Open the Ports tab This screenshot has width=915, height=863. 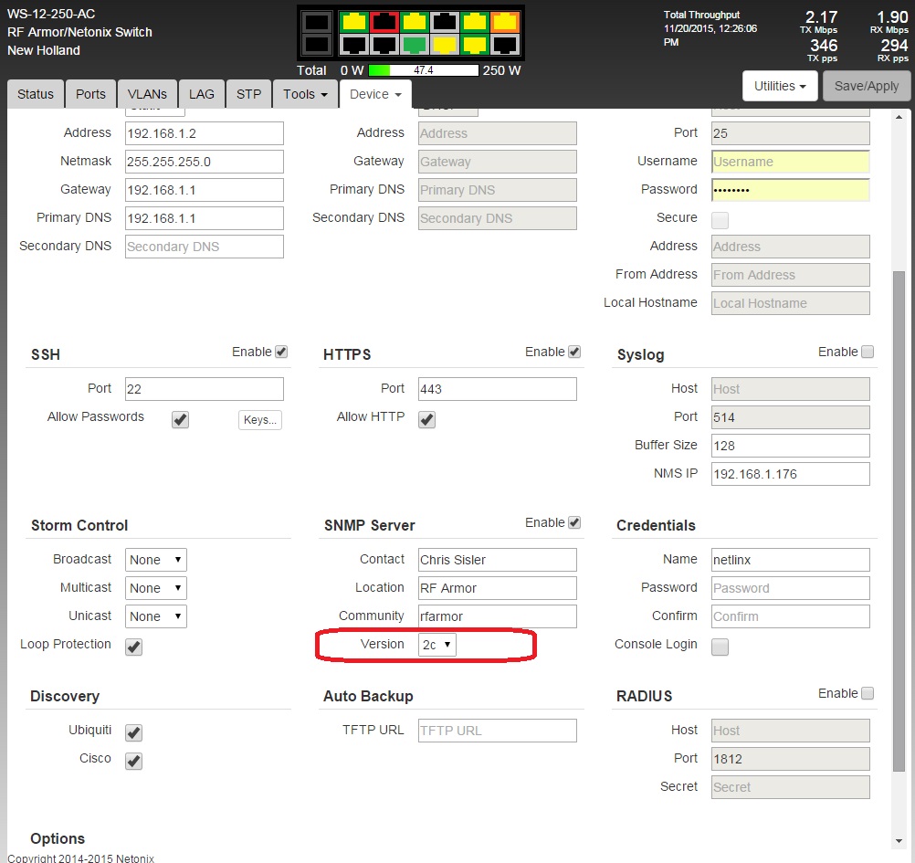point(90,94)
